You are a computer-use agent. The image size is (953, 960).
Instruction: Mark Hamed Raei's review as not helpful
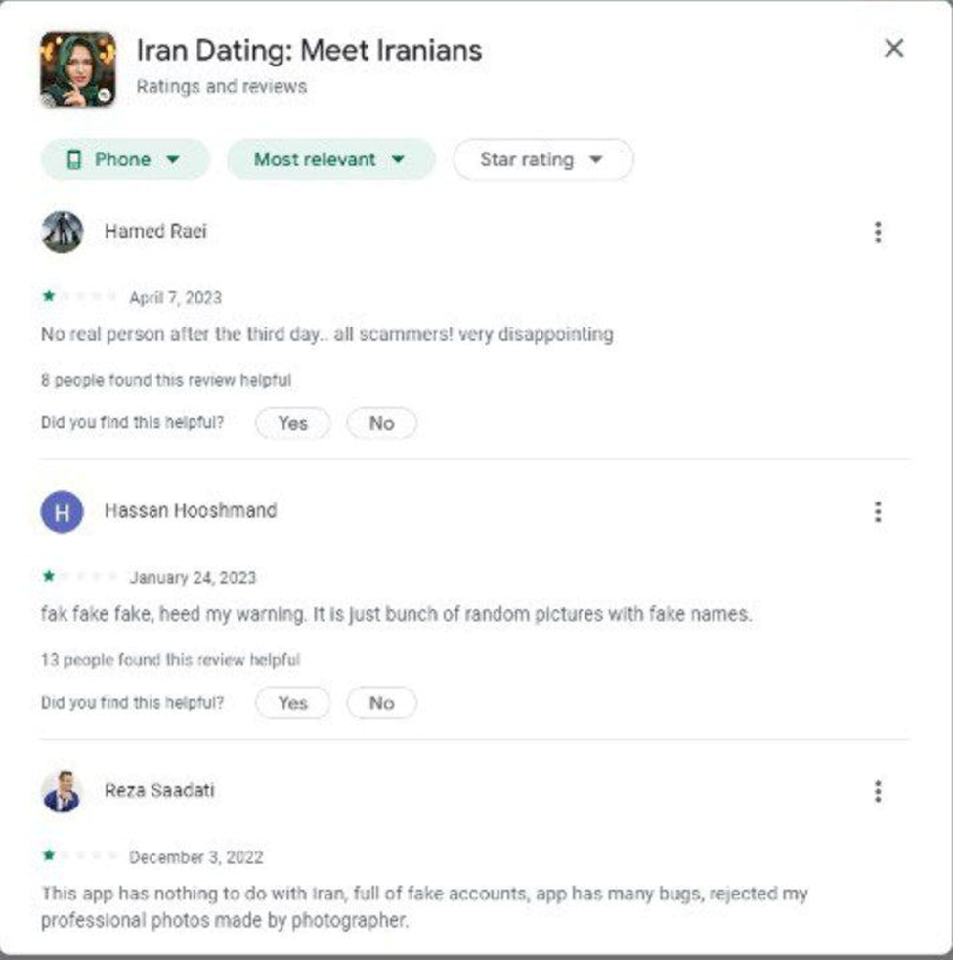point(381,423)
